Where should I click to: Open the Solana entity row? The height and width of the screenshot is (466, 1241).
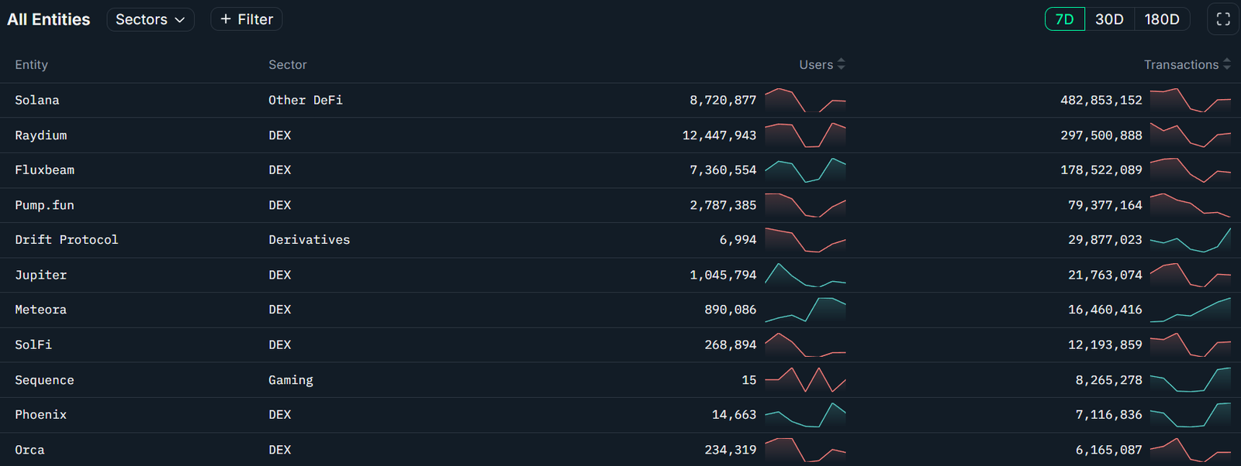(x=37, y=100)
